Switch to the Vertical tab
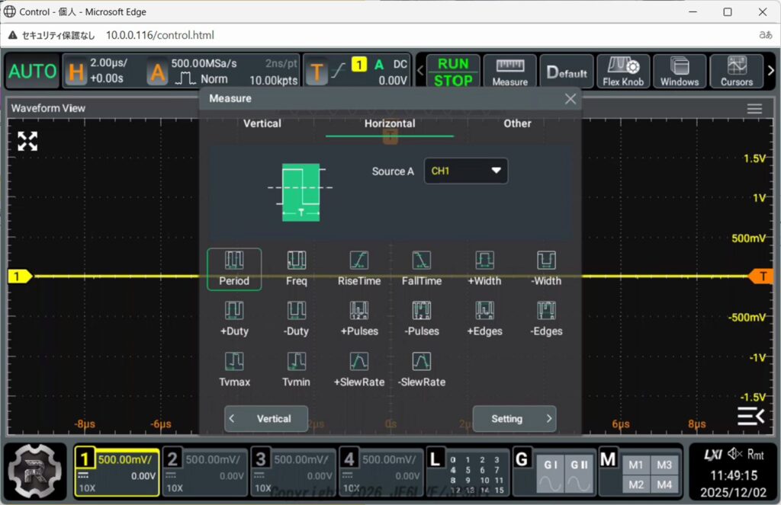This screenshot has width=781, height=505. (x=262, y=123)
